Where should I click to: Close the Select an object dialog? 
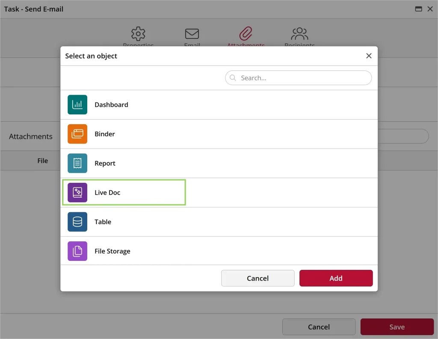point(369,56)
